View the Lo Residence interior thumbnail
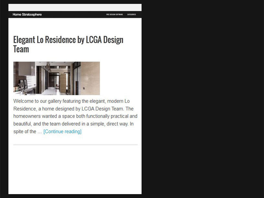The height and width of the screenshot is (198, 264). coord(57,78)
